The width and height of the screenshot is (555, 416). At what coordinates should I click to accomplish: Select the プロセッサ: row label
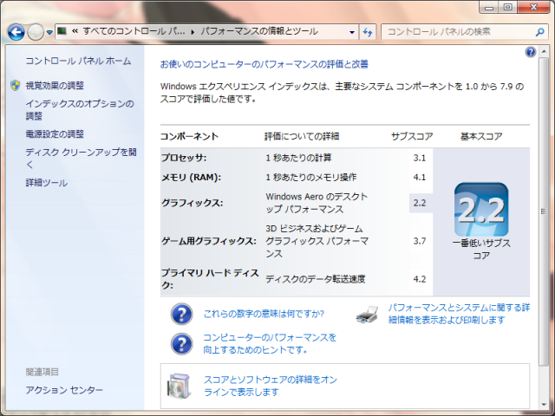tap(184, 158)
